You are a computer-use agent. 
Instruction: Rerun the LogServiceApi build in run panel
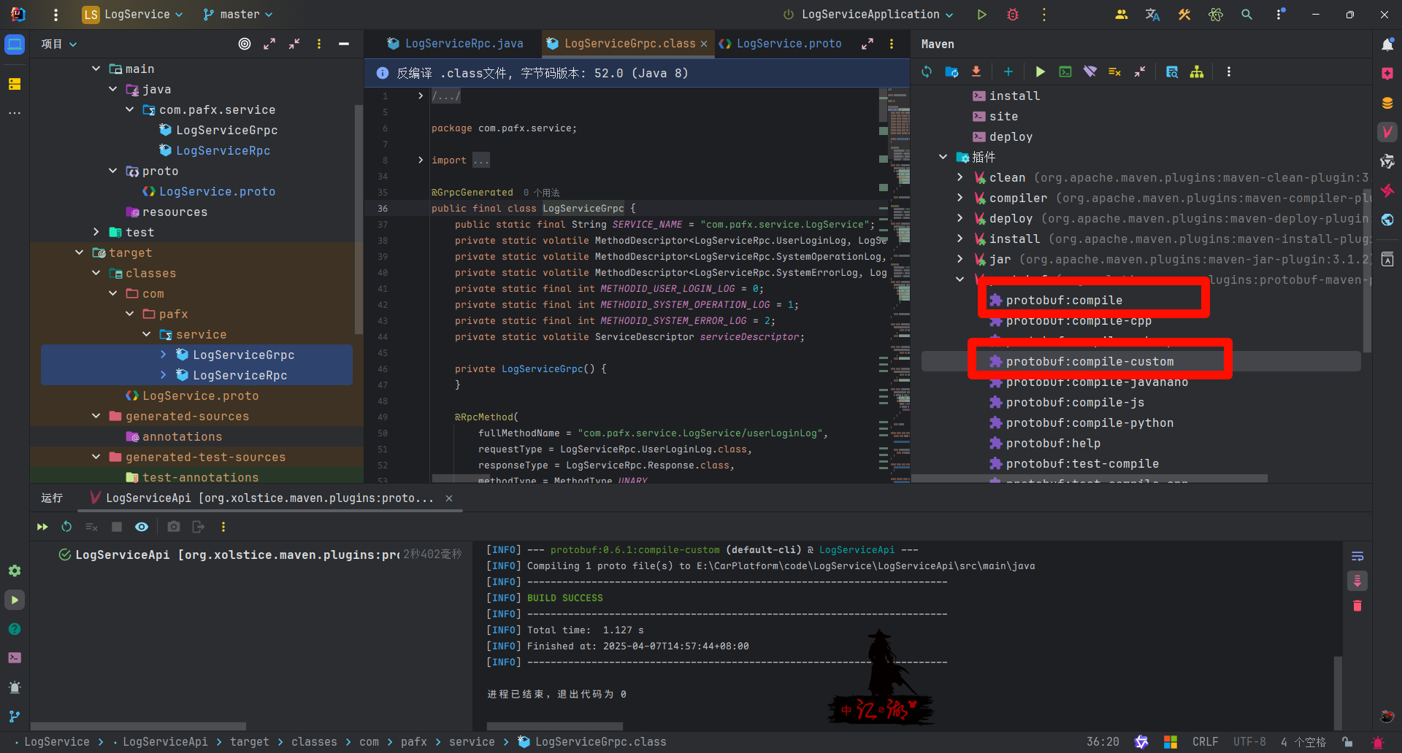tap(66, 527)
